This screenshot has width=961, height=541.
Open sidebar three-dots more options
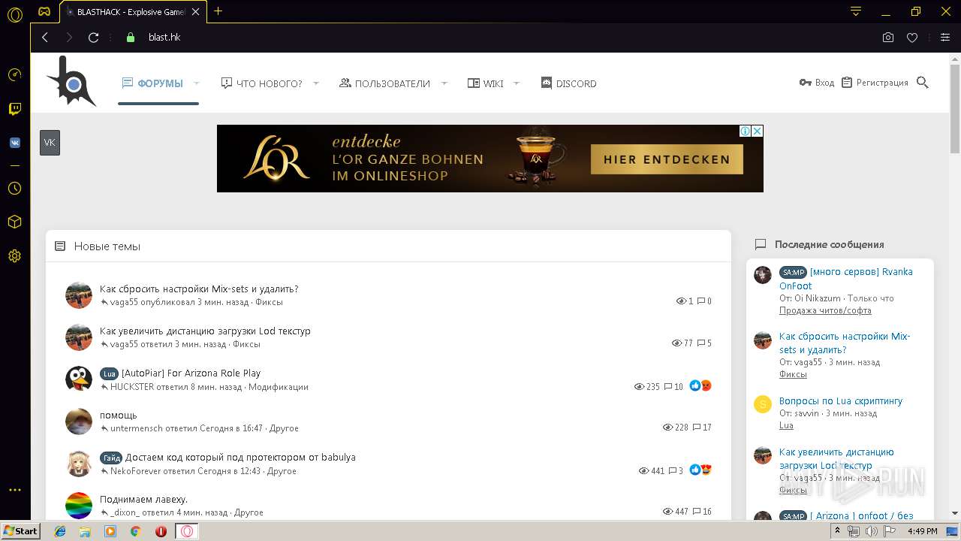tap(14, 490)
